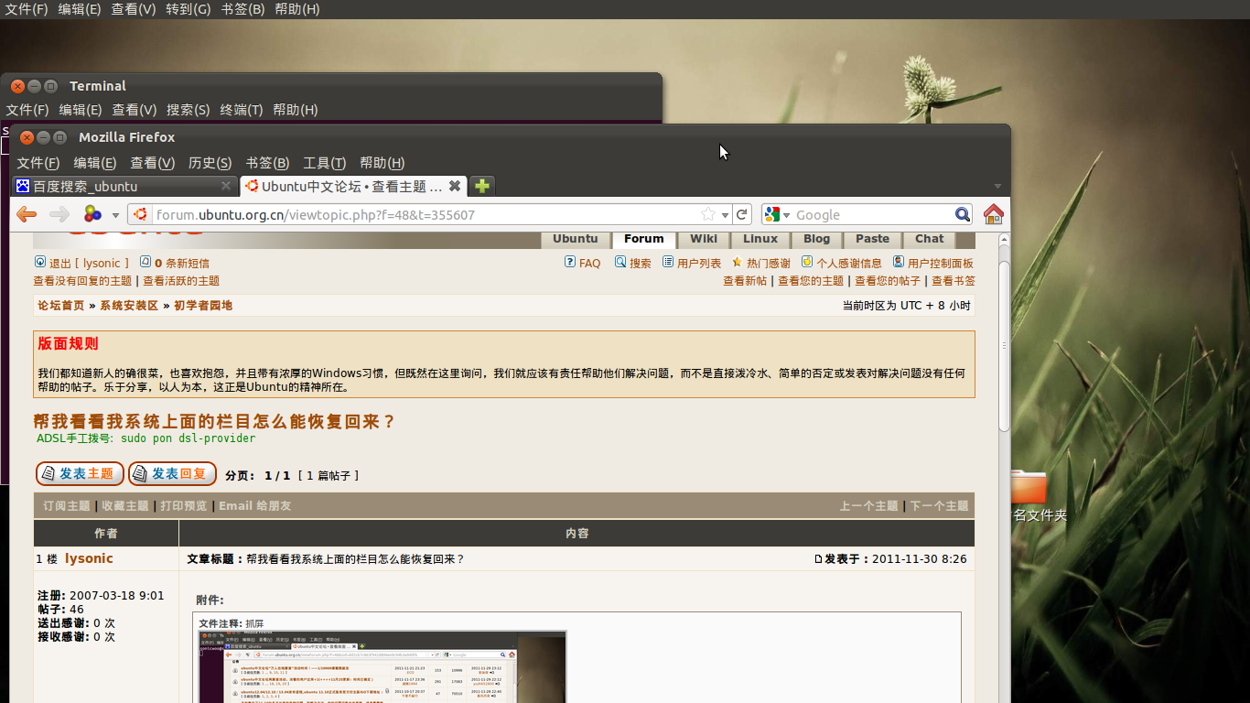Open the Chat nav tab

coord(930,239)
